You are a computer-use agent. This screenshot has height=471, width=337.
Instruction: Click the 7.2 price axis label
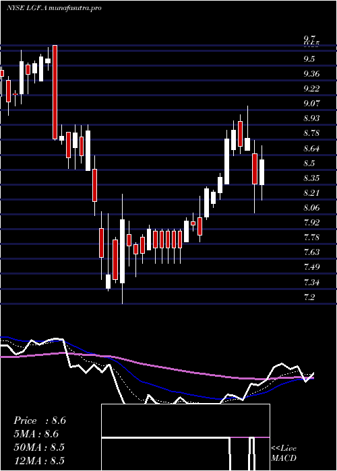pos(309,297)
